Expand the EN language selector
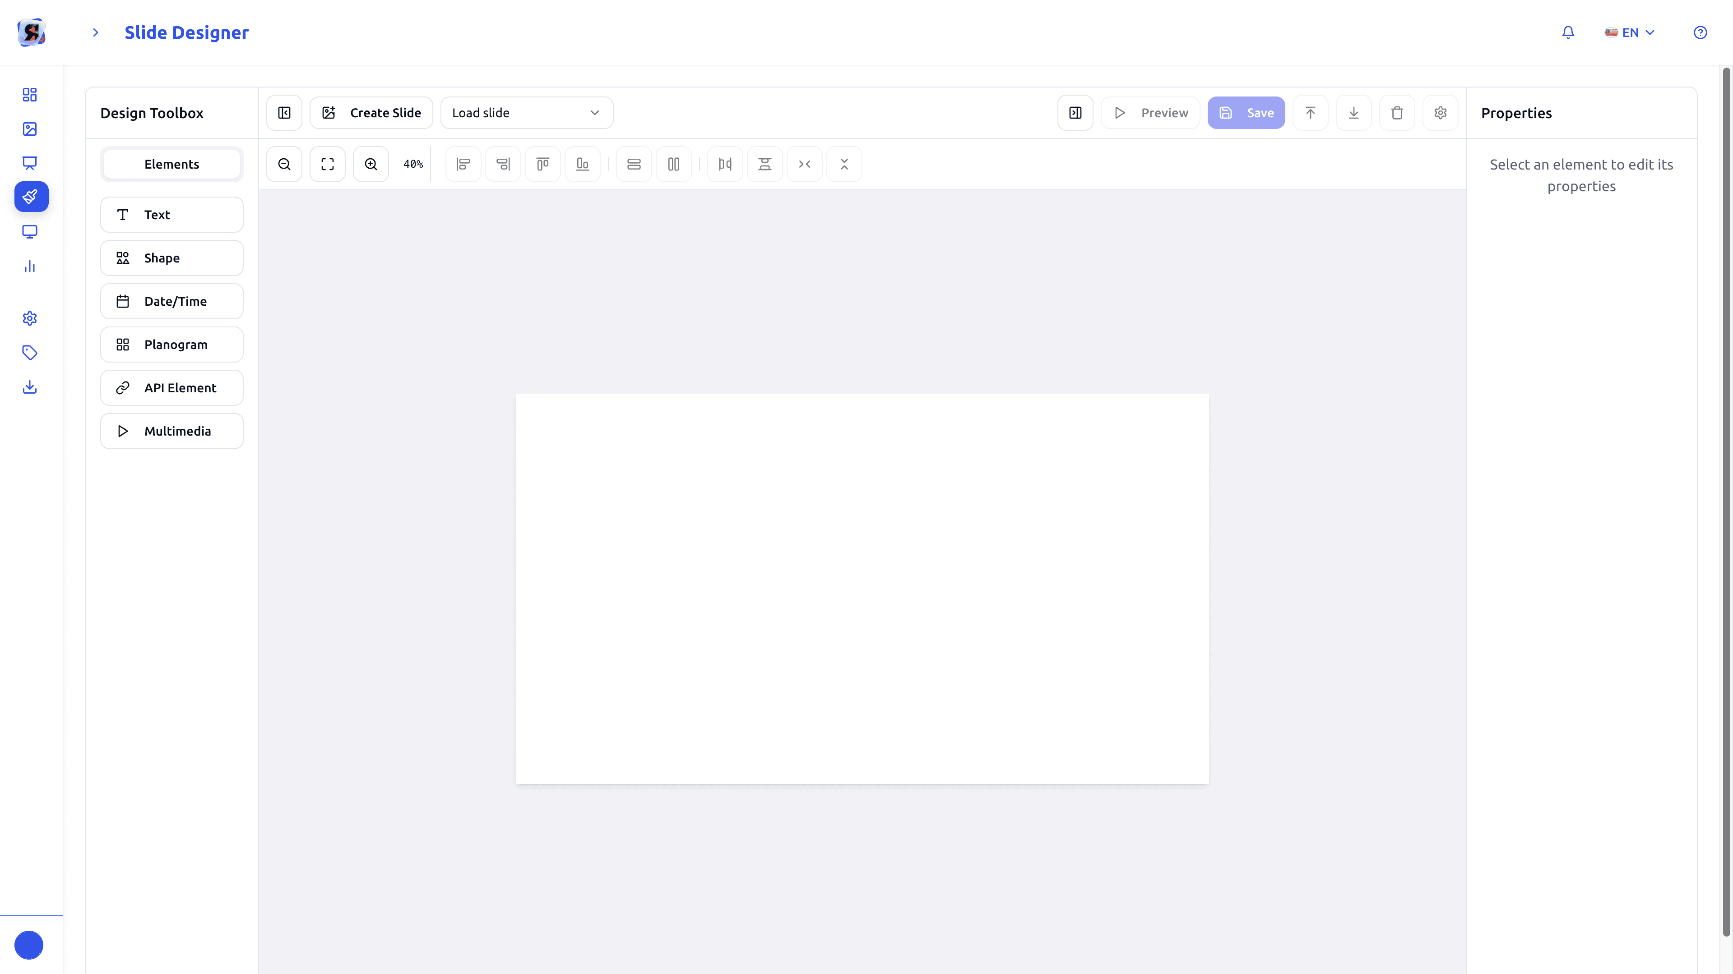Viewport: 1733px width, 974px height. (1629, 32)
